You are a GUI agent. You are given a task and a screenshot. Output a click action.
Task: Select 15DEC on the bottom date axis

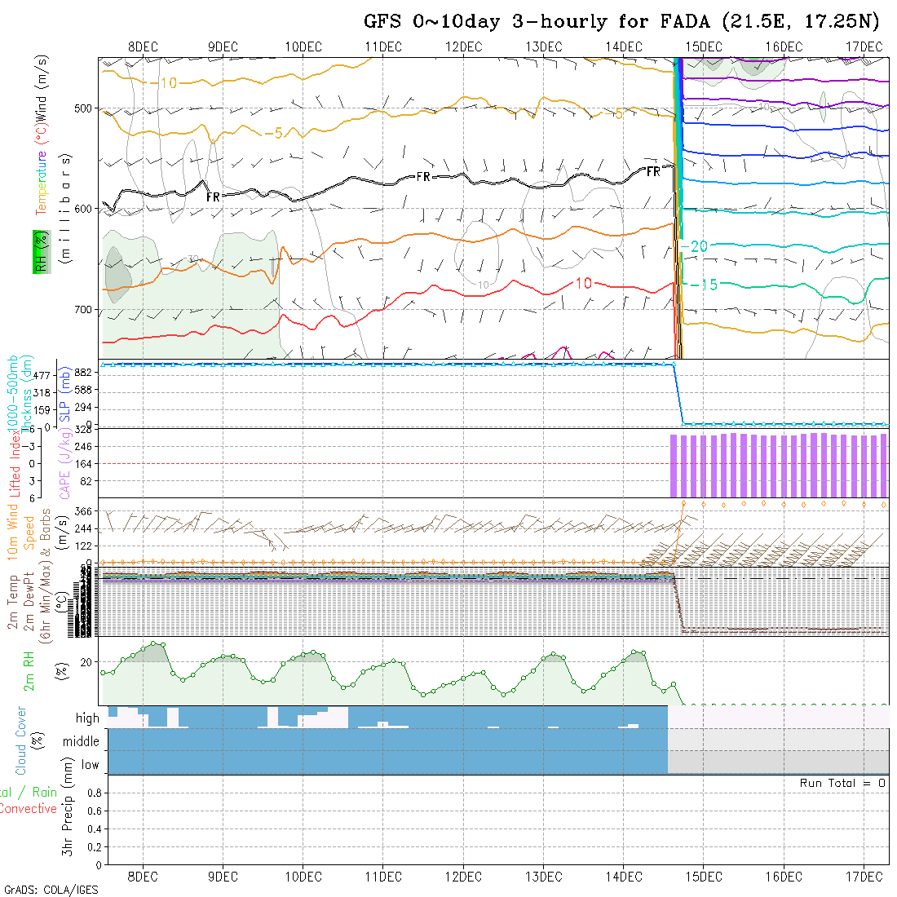click(703, 877)
